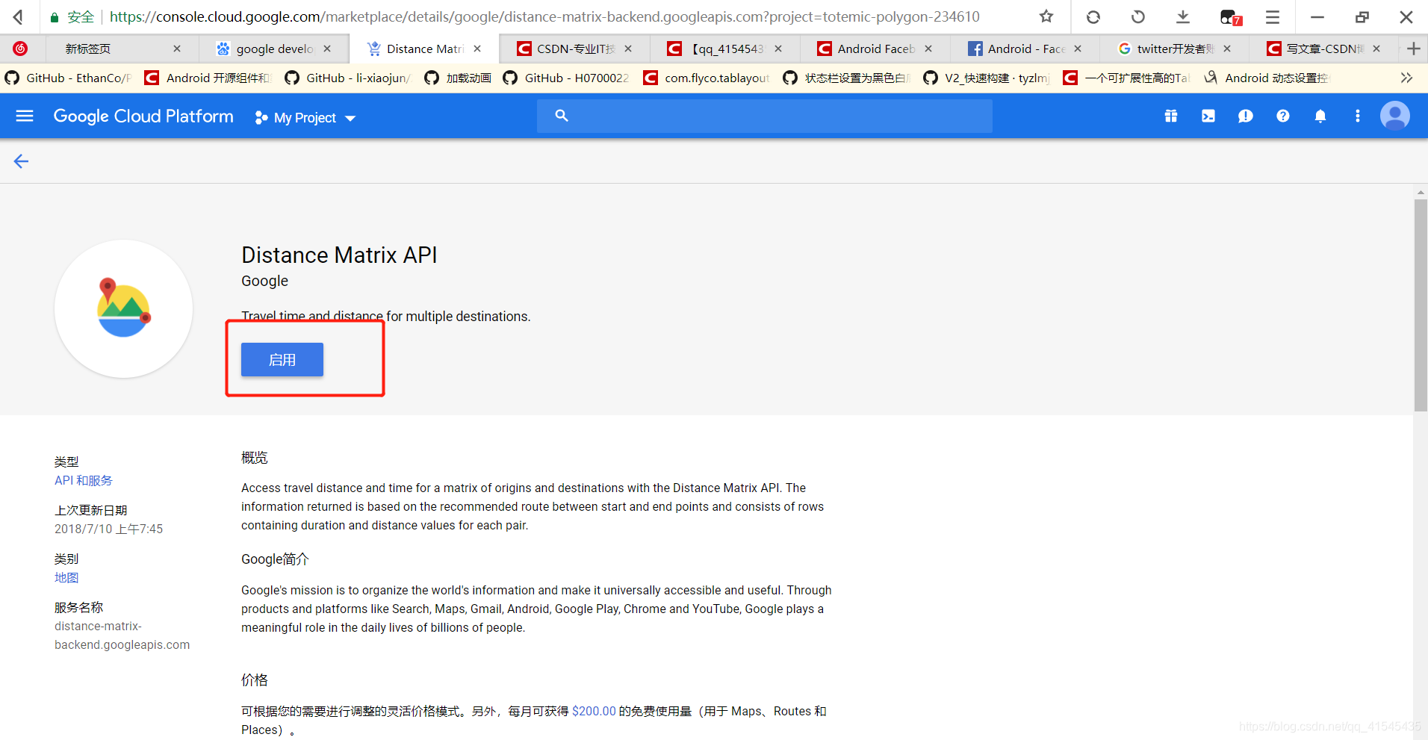Switch to the google develo tab

point(275,49)
